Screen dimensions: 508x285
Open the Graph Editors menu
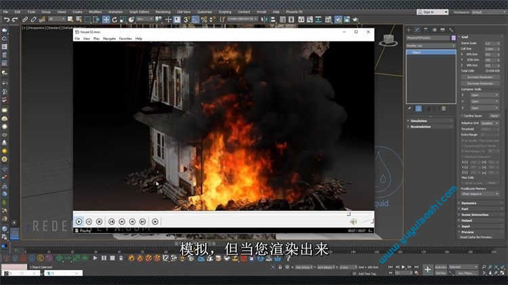pyautogui.click(x=139, y=12)
